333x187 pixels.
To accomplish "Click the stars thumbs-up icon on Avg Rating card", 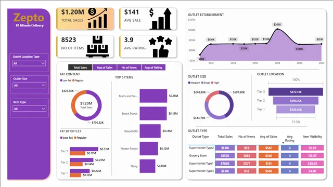I will pyautogui.click(x=160, y=47).
